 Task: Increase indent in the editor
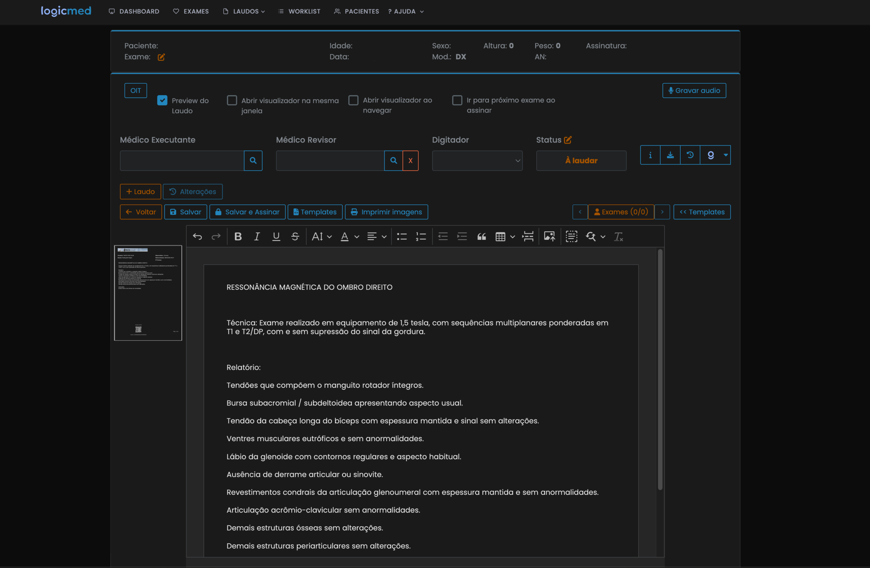(462, 237)
